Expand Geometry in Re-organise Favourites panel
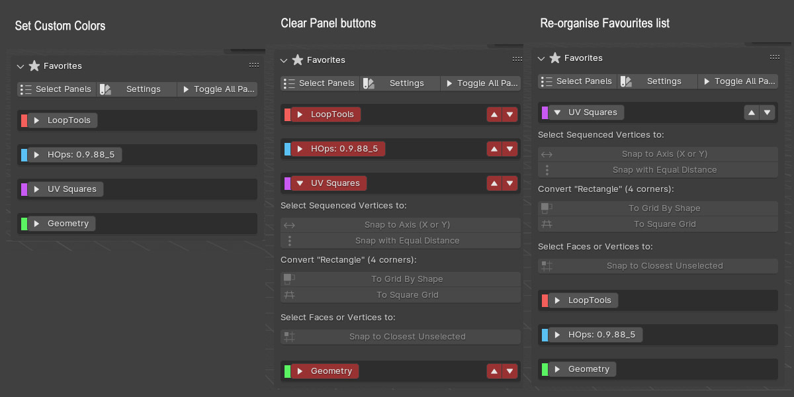Image resolution: width=794 pixels, height=397 pixels. 558,369
